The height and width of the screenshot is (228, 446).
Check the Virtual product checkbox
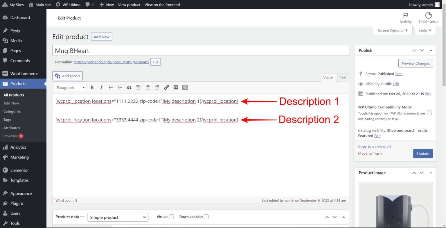tap(171, 216)
